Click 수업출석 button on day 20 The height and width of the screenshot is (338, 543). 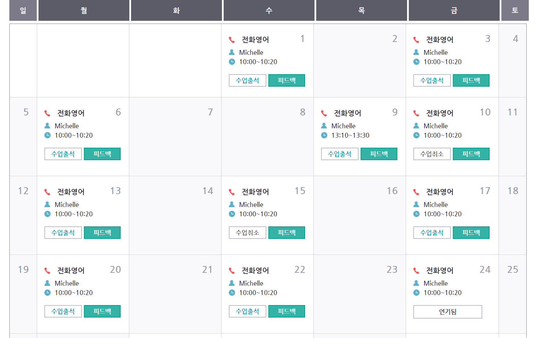point(63,311)
